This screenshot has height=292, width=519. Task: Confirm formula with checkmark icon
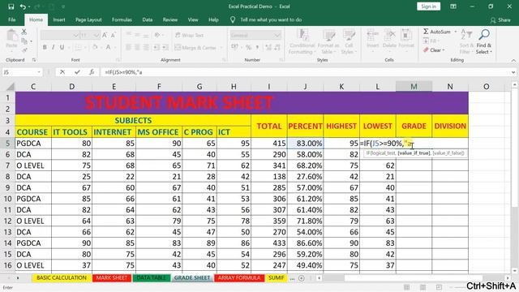click(x=77, y=72)
